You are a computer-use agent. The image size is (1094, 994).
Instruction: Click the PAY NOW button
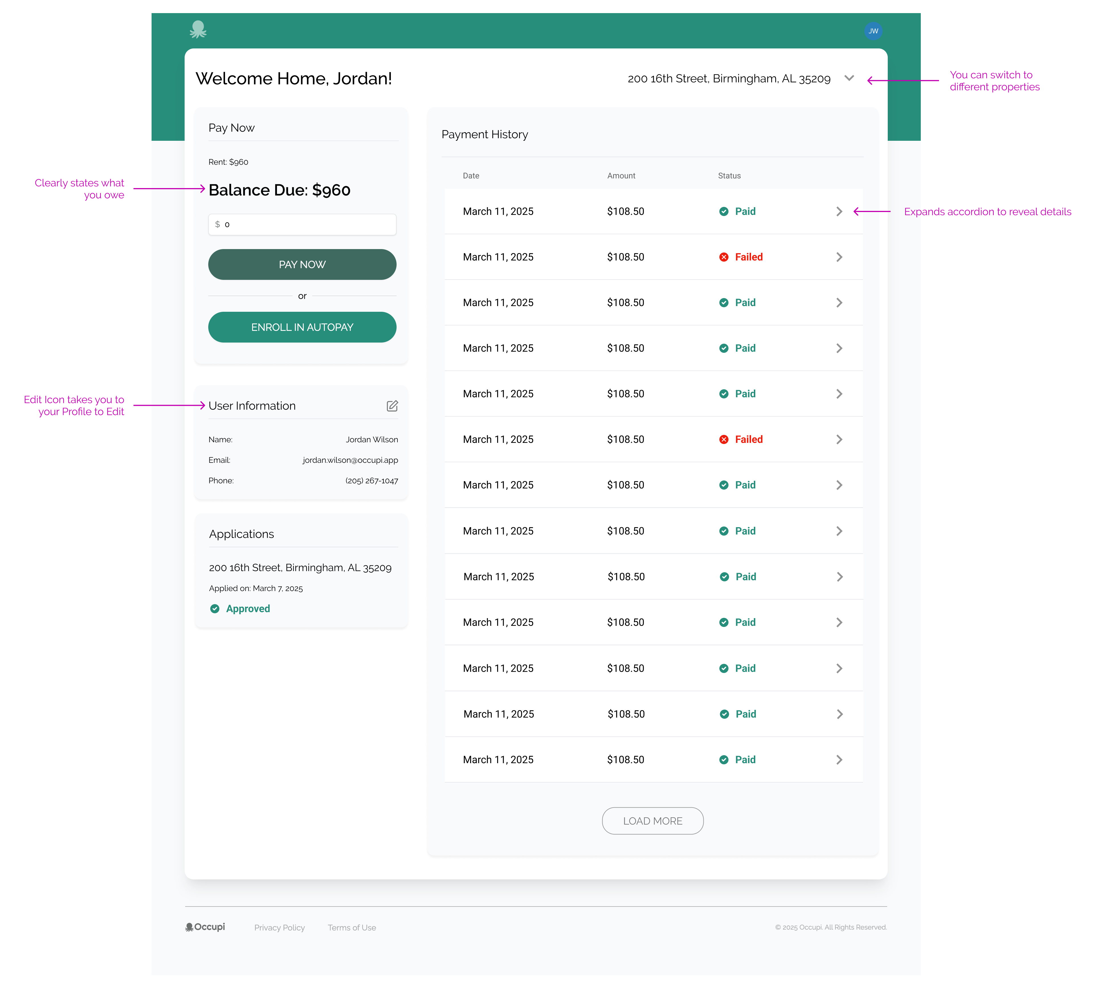(x=302, y=264)
